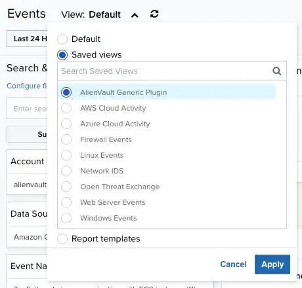Screen dimensions: 302x288
Task: Choose Windows Events saved view
Action: tap(167, 218)
